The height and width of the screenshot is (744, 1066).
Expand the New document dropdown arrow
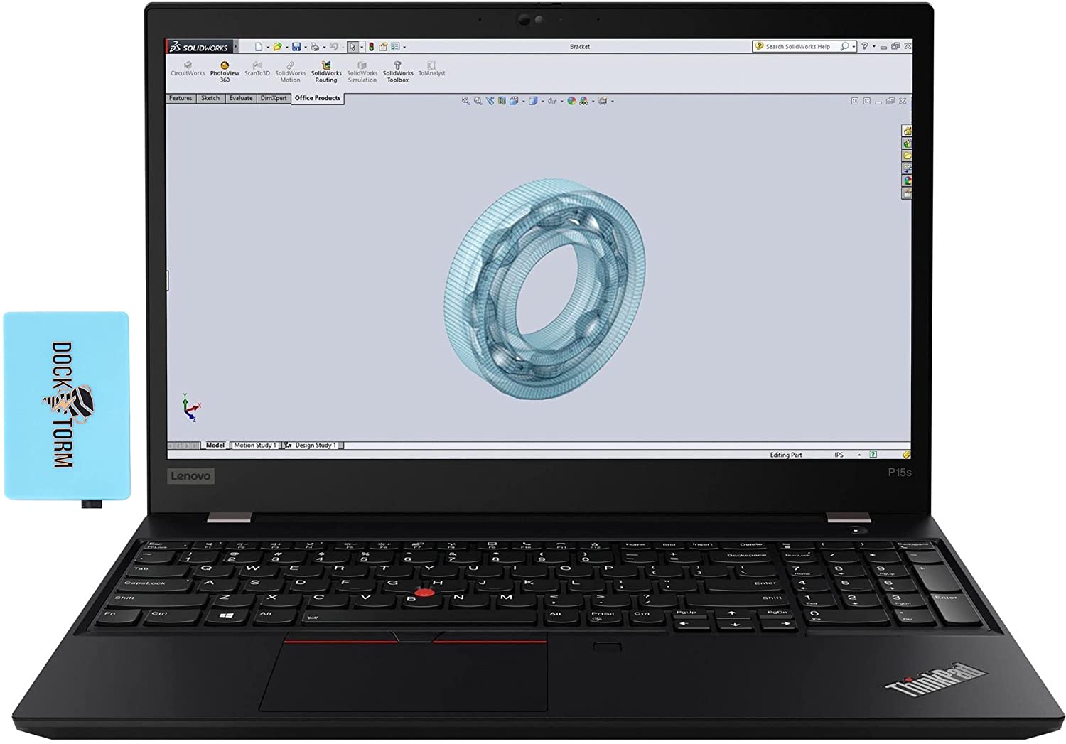click(268, 48)
